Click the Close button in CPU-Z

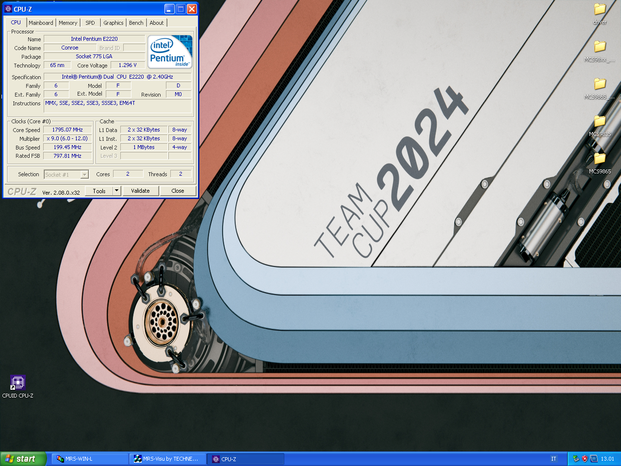(x=178, y=191)
